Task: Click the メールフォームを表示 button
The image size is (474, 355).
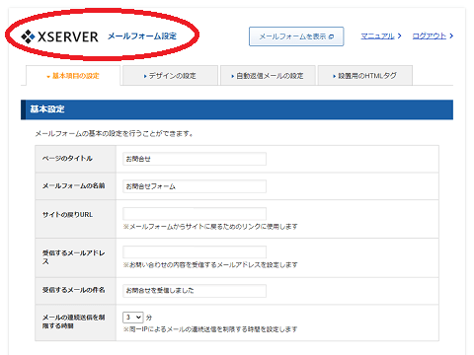Action: coord(296,36)
